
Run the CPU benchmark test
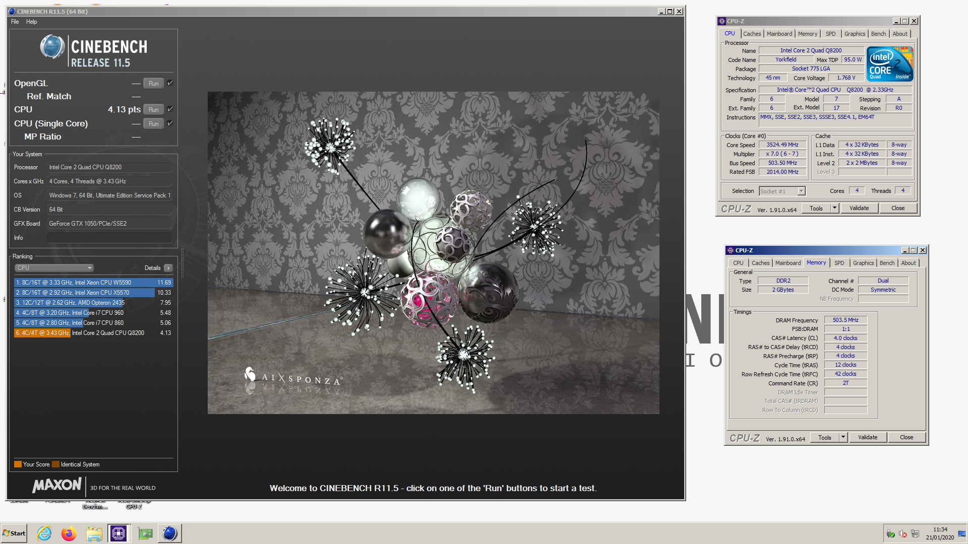tap(154, 109)
